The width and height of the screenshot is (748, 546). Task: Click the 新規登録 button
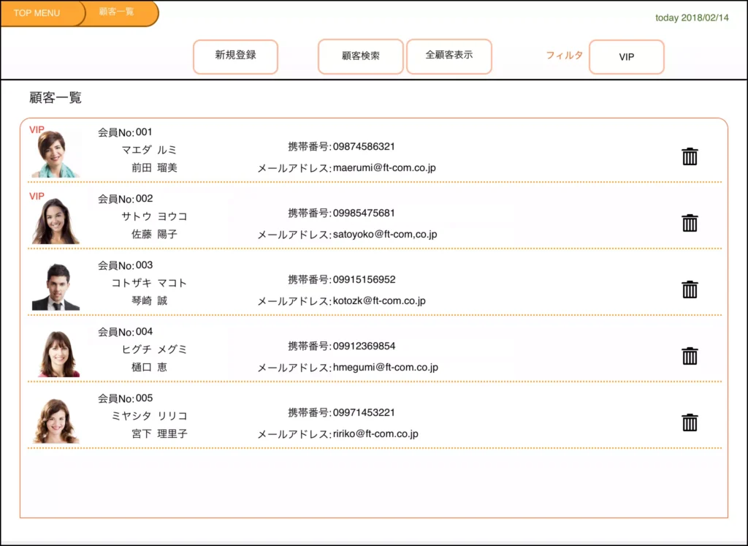pyautogui.click(x=235, y=56)
